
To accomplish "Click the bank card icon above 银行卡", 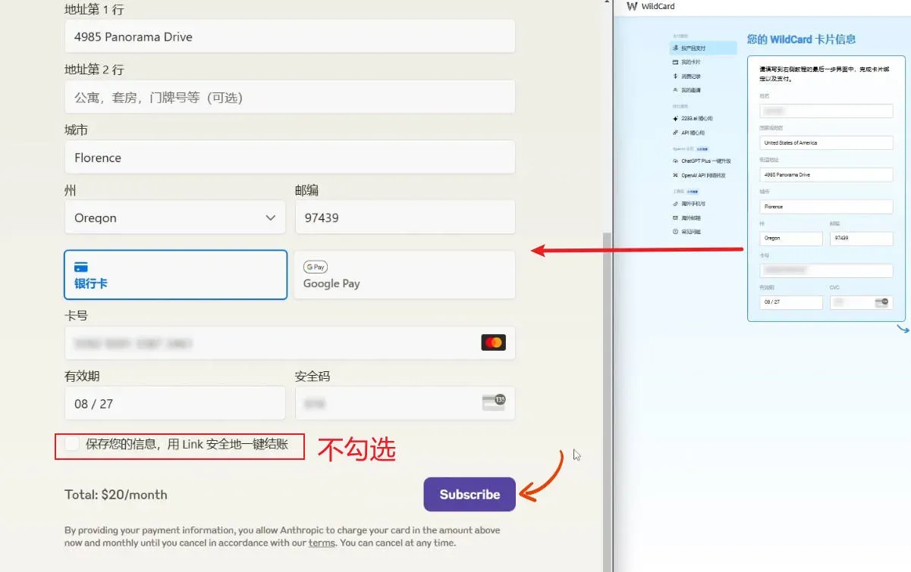I will pos(80,267).
